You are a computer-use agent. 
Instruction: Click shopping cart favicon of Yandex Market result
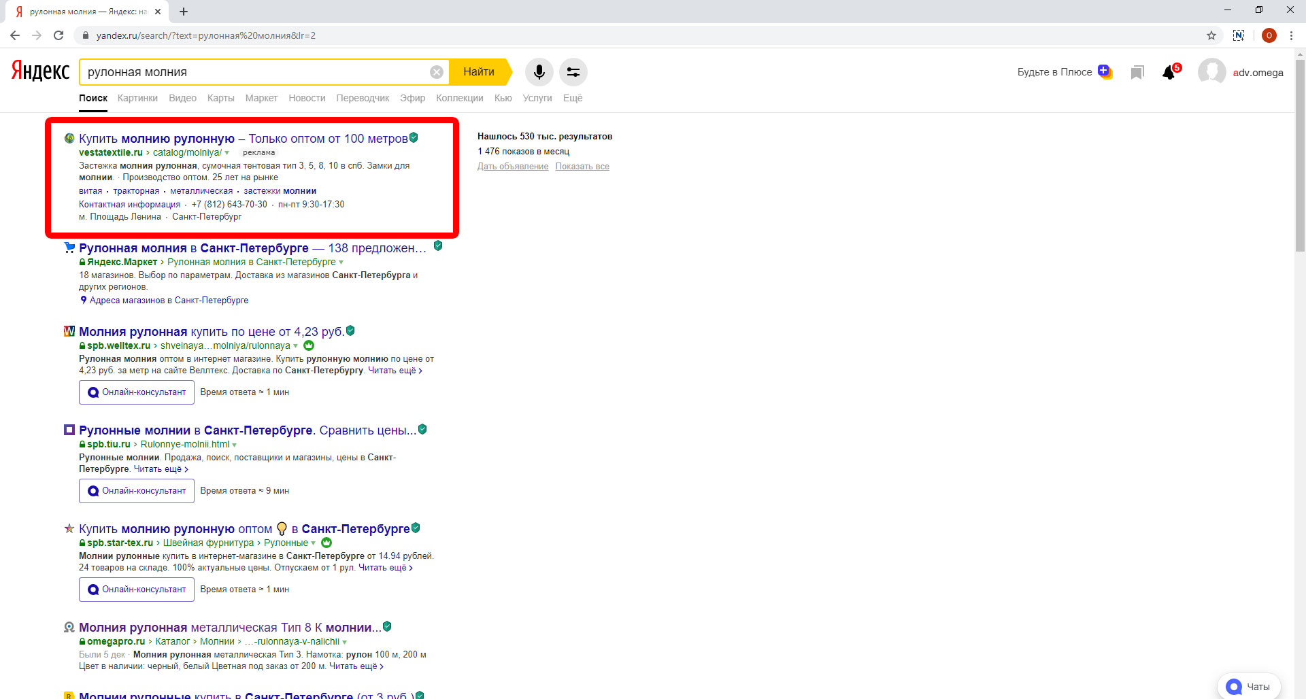pos(69,248)
